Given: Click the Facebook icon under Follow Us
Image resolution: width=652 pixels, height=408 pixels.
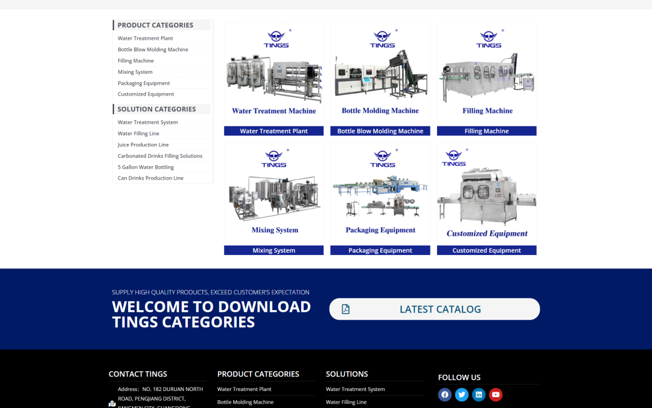Looking at the screenshot, I should pos(445,395).
